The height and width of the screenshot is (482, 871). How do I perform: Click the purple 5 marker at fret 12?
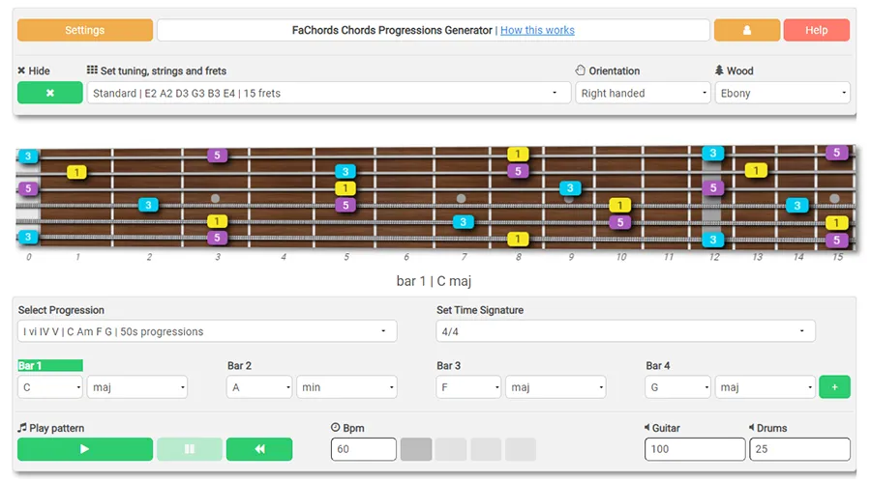point(712,187)
